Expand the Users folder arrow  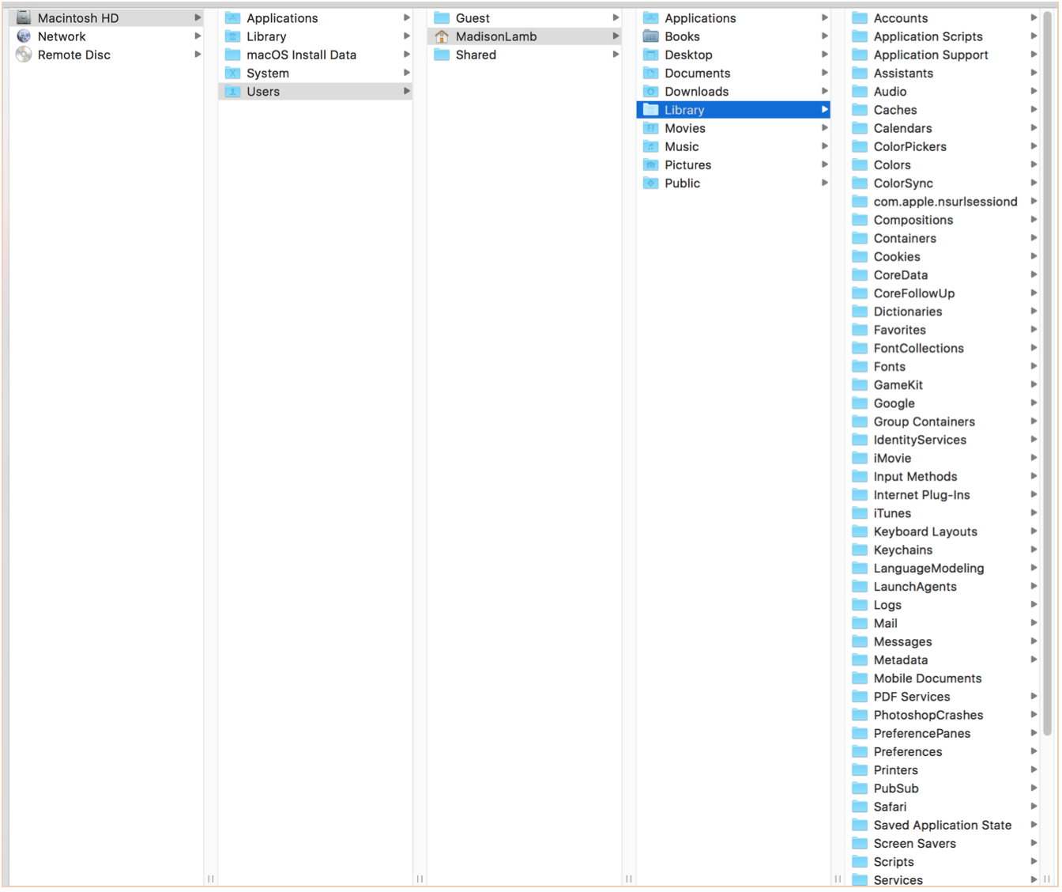[406, 92]
